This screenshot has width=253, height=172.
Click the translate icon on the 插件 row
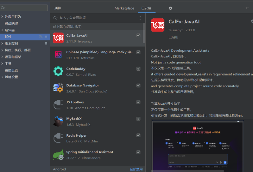point(41,37)
